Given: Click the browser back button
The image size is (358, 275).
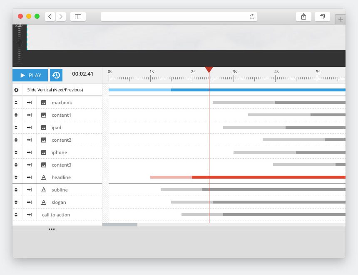Looking at the screenshot, I should 50,17.
